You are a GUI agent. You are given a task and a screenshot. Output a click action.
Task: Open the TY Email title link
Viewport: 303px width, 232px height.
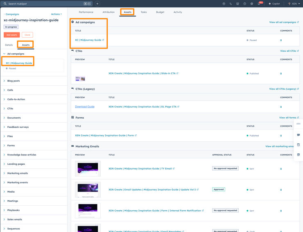coord(141,169)
